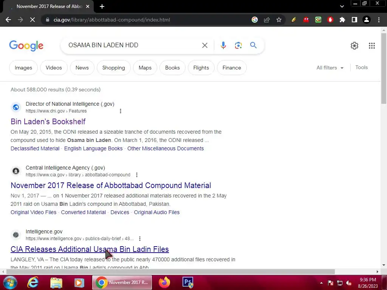387x290 pixels.
Task: Open CIA Releases Additional Usama Bin Ladin Files
Action: coord(90,249)
